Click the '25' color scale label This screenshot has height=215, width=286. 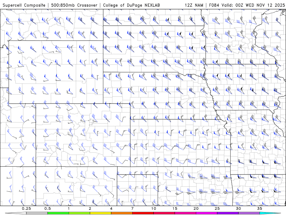[x=217, y=209]
